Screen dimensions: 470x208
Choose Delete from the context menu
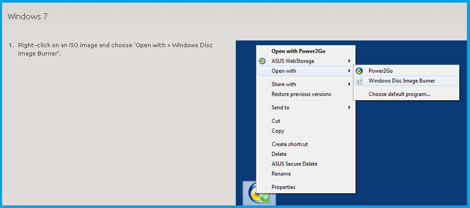click(306, 154)
